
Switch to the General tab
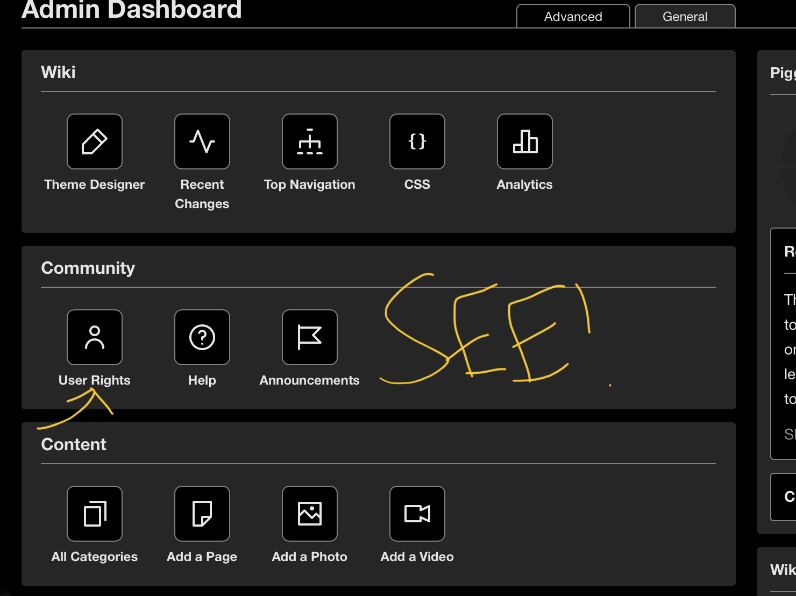pos(685,17)
